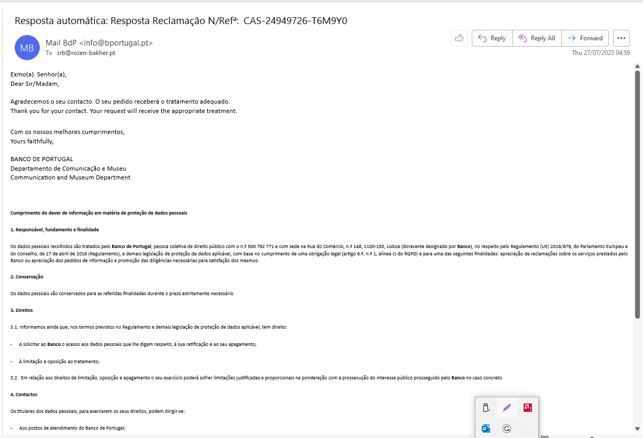This screenshot has height=438, width=643.
Task: Click the thumbs-up Like button
Action: coord(459,38)
